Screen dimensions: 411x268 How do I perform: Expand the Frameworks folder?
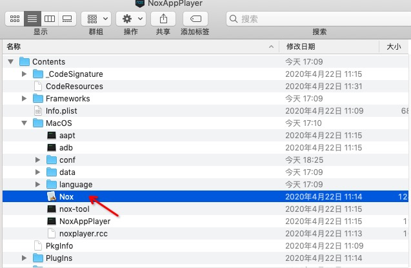pyautogui.click(x=24, y=99)
